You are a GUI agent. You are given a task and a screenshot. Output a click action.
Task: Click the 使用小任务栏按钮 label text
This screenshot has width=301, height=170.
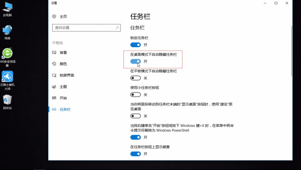click(145, 88)
